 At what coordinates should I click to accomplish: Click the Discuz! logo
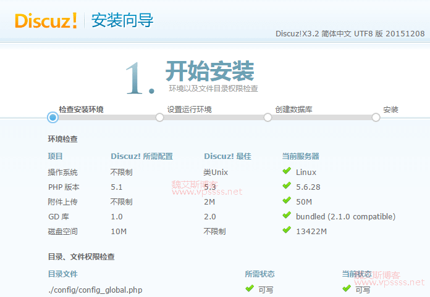coord(46,20)
